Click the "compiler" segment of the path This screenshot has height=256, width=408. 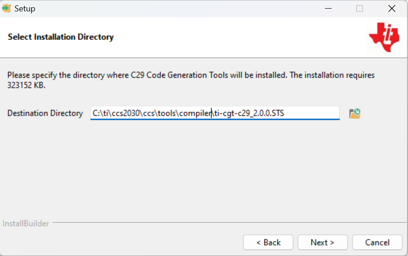195,113
